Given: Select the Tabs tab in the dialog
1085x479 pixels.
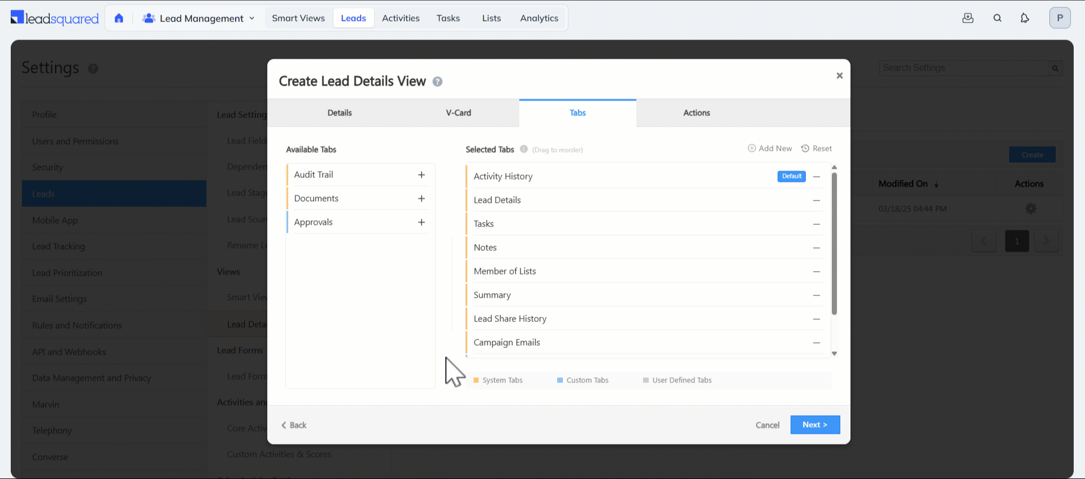Looking at the screenshot, I should pyautogui.click(x=578, y=113).
